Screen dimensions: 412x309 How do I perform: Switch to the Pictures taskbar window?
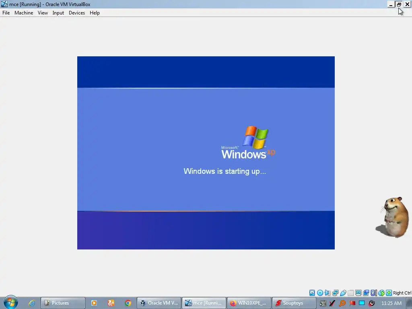tap(63, 303)
